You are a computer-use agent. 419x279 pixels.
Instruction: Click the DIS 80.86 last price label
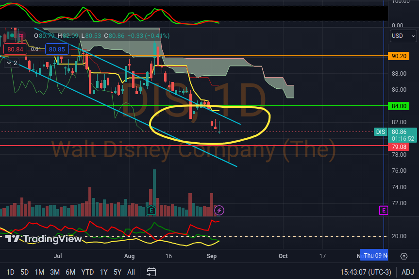(x=402, y=135)
